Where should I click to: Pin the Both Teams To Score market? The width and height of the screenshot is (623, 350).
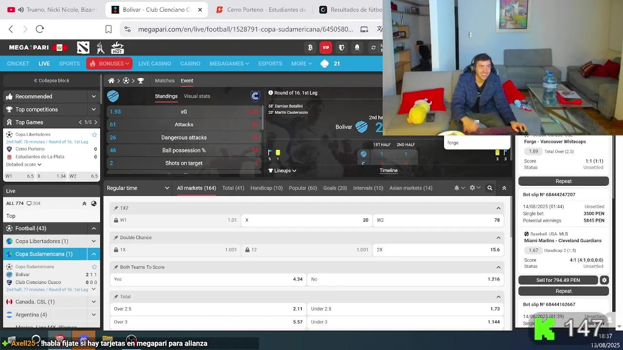coord(116,267)
